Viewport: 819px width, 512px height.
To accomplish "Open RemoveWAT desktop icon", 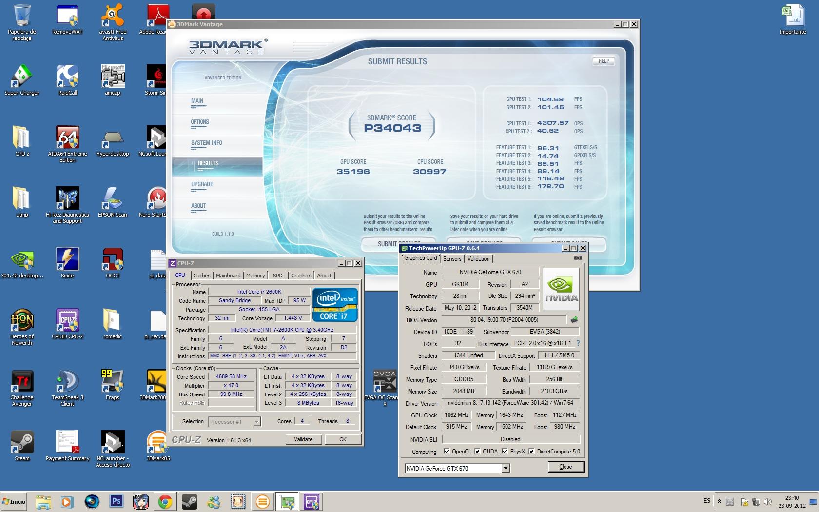I will tap(67, 20).
